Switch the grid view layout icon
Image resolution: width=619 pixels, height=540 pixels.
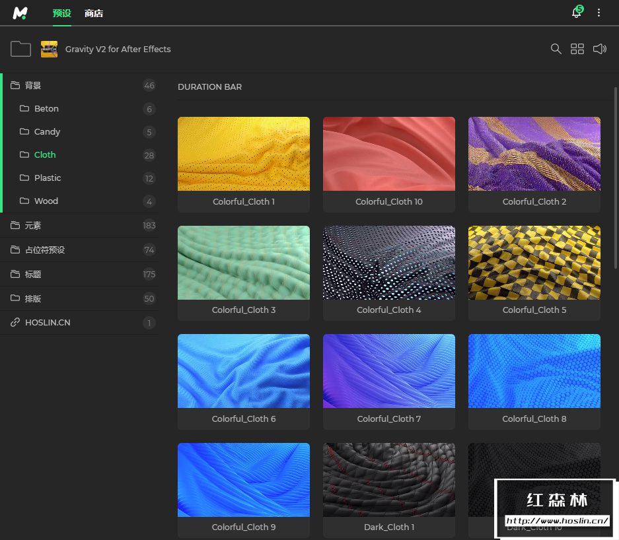pyautogui.click(x=577, y=49)
